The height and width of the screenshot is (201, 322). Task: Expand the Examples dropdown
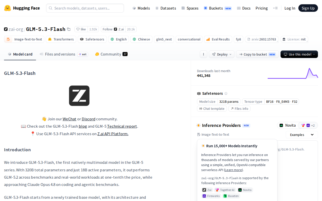[302, 135]
